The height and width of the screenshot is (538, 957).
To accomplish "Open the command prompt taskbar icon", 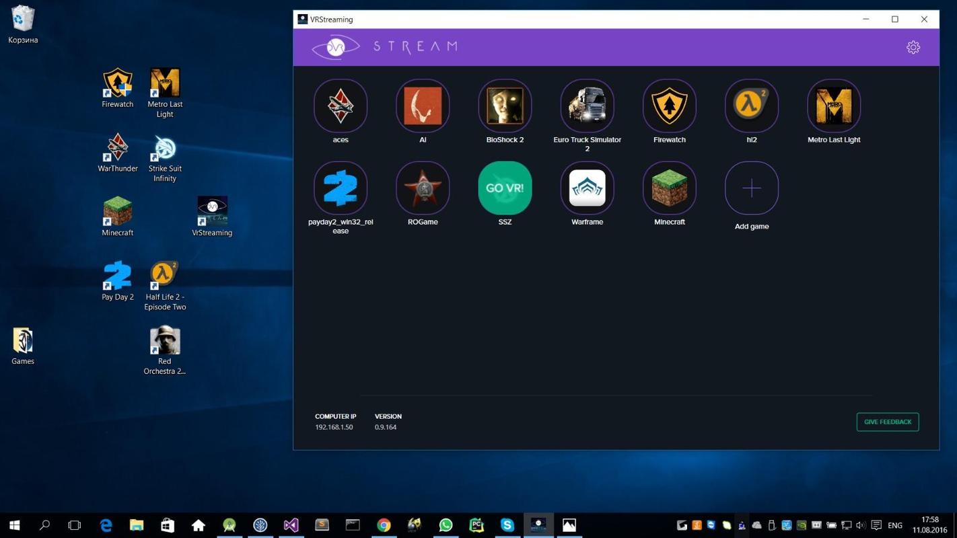I will click(x=353, y=525).
